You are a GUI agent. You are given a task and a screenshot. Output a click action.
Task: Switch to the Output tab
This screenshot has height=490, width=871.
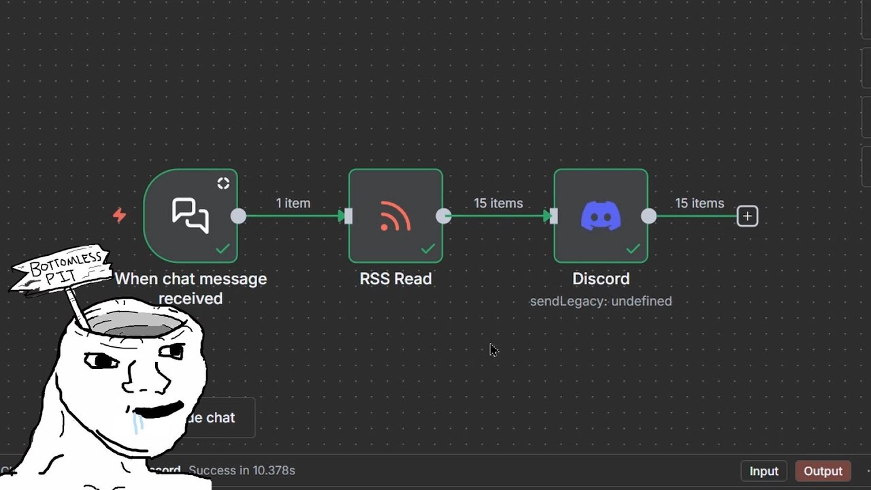click(x=823, y=471)
